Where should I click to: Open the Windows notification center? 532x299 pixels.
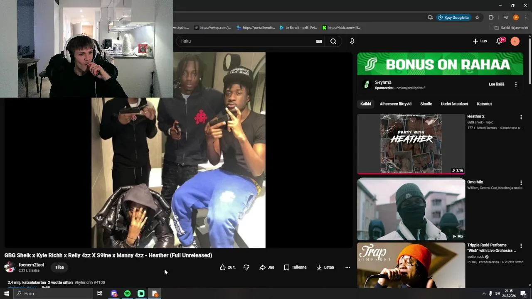(524, 294)
